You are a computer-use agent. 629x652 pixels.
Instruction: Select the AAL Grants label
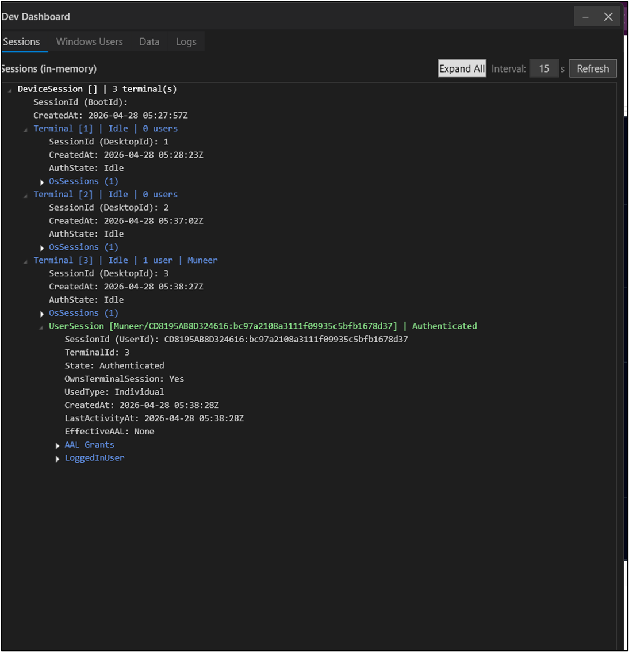click(x=89, y=444)
